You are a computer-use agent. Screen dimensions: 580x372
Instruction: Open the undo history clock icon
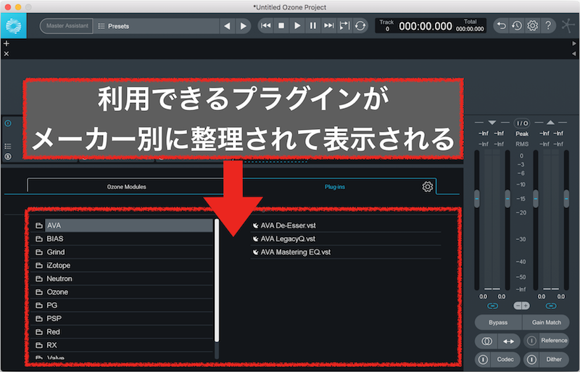pos(517,25)
